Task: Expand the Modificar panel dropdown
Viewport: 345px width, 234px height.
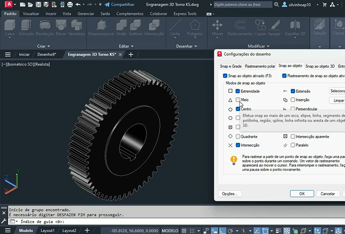Action: click(259, 46)
